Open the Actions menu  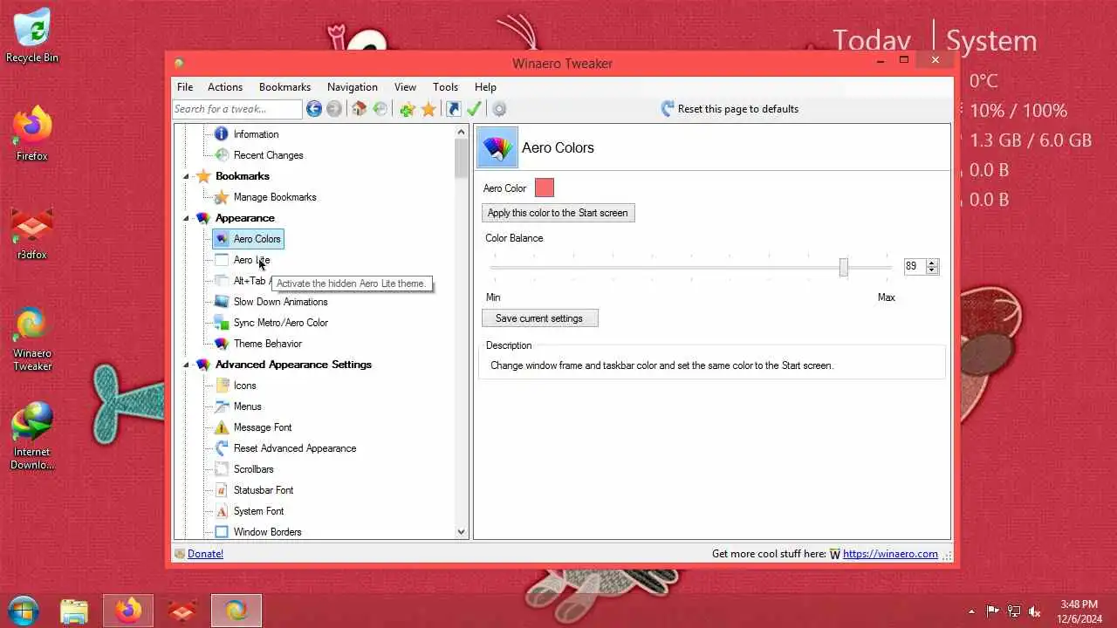pyautogui.click(x=225, y=87)
